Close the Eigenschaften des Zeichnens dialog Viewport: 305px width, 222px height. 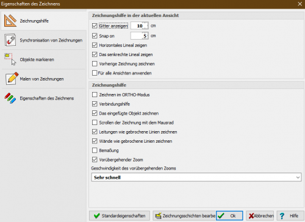(x=300, y=4)
